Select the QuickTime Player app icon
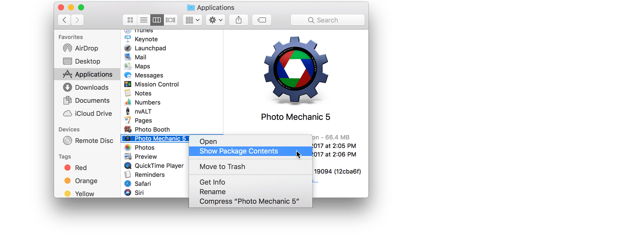The width and height of the screenshot is (642, 235). pyautogui.click(x=128, y=165)
